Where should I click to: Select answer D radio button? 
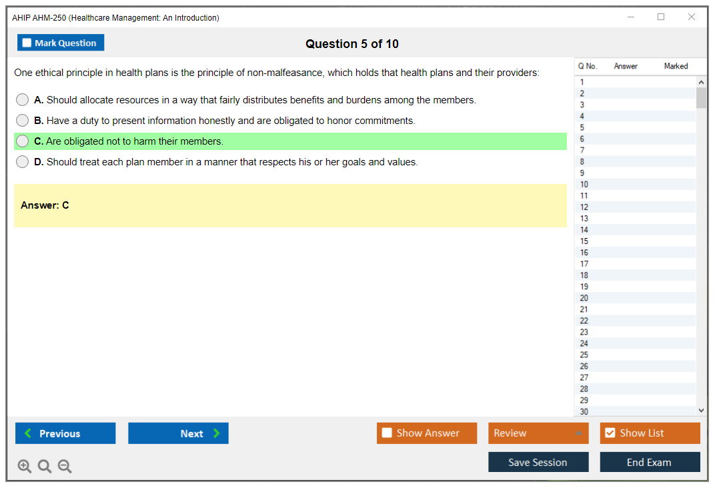pos(23,162)
